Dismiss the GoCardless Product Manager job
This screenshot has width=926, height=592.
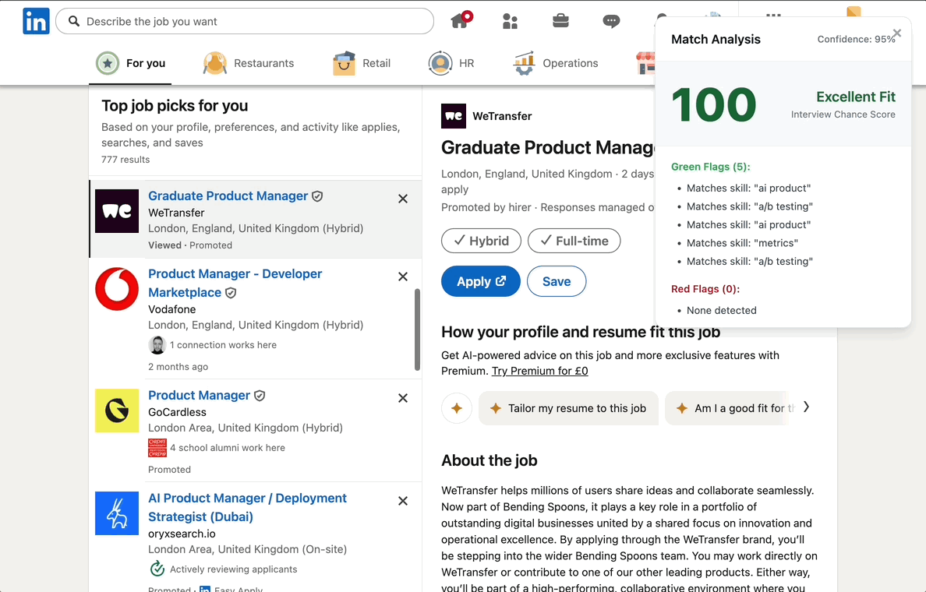tap(403, 398)
